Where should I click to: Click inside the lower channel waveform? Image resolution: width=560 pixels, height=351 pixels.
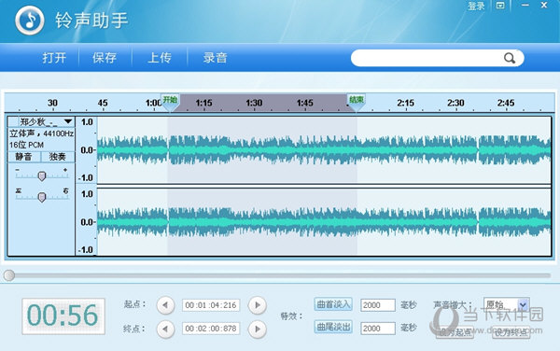click(x=324, y=222)
